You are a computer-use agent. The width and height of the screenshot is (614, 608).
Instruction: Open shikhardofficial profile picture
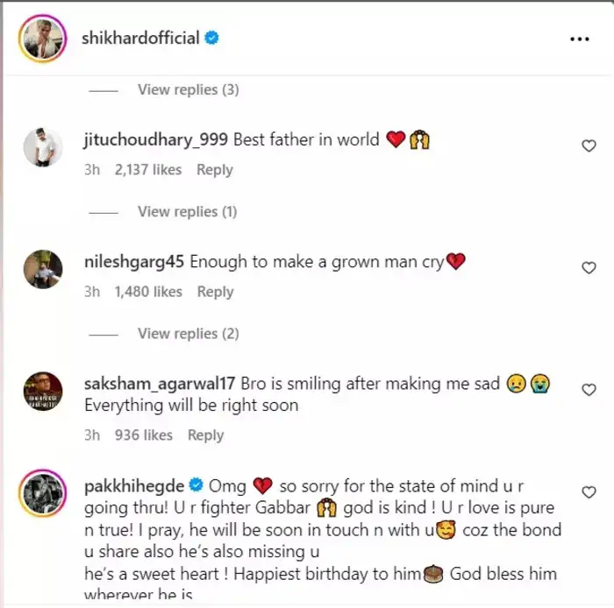(40, 39)
